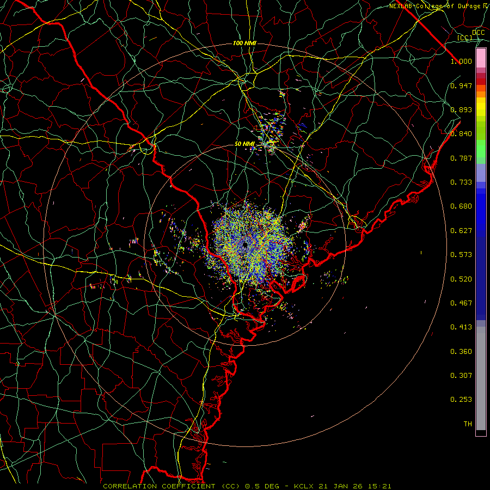This screenshot has height=490, width=490.
Task: Click the 0.787 scale value
Action: tap(461, 158)
